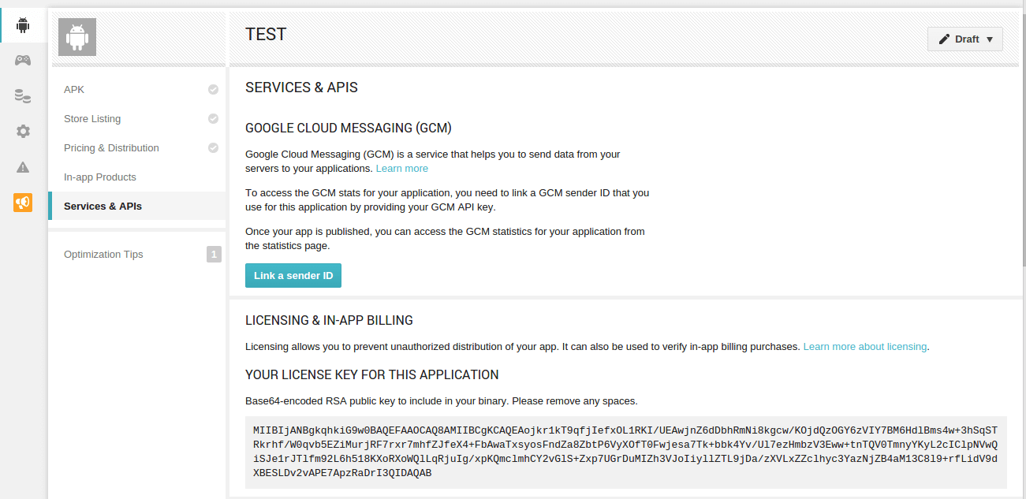Click the Store Listing completed checkmark icon

213,119
